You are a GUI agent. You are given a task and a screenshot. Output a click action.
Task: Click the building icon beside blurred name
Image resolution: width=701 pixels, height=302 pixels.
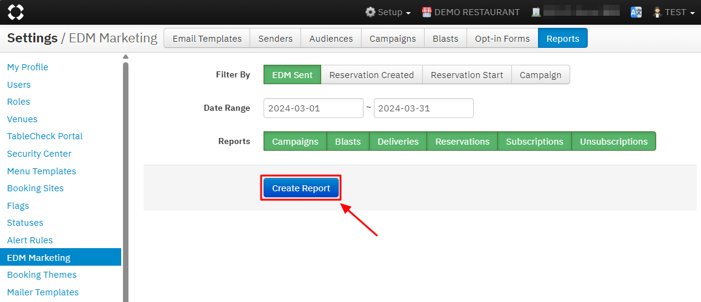coord(536,12)
